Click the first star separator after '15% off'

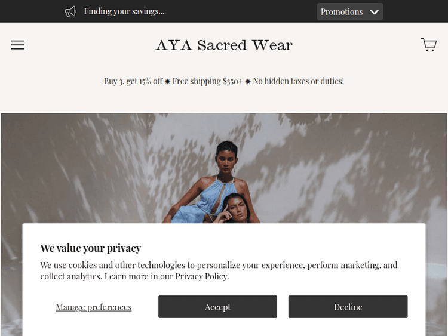click(x=168, y=81)
